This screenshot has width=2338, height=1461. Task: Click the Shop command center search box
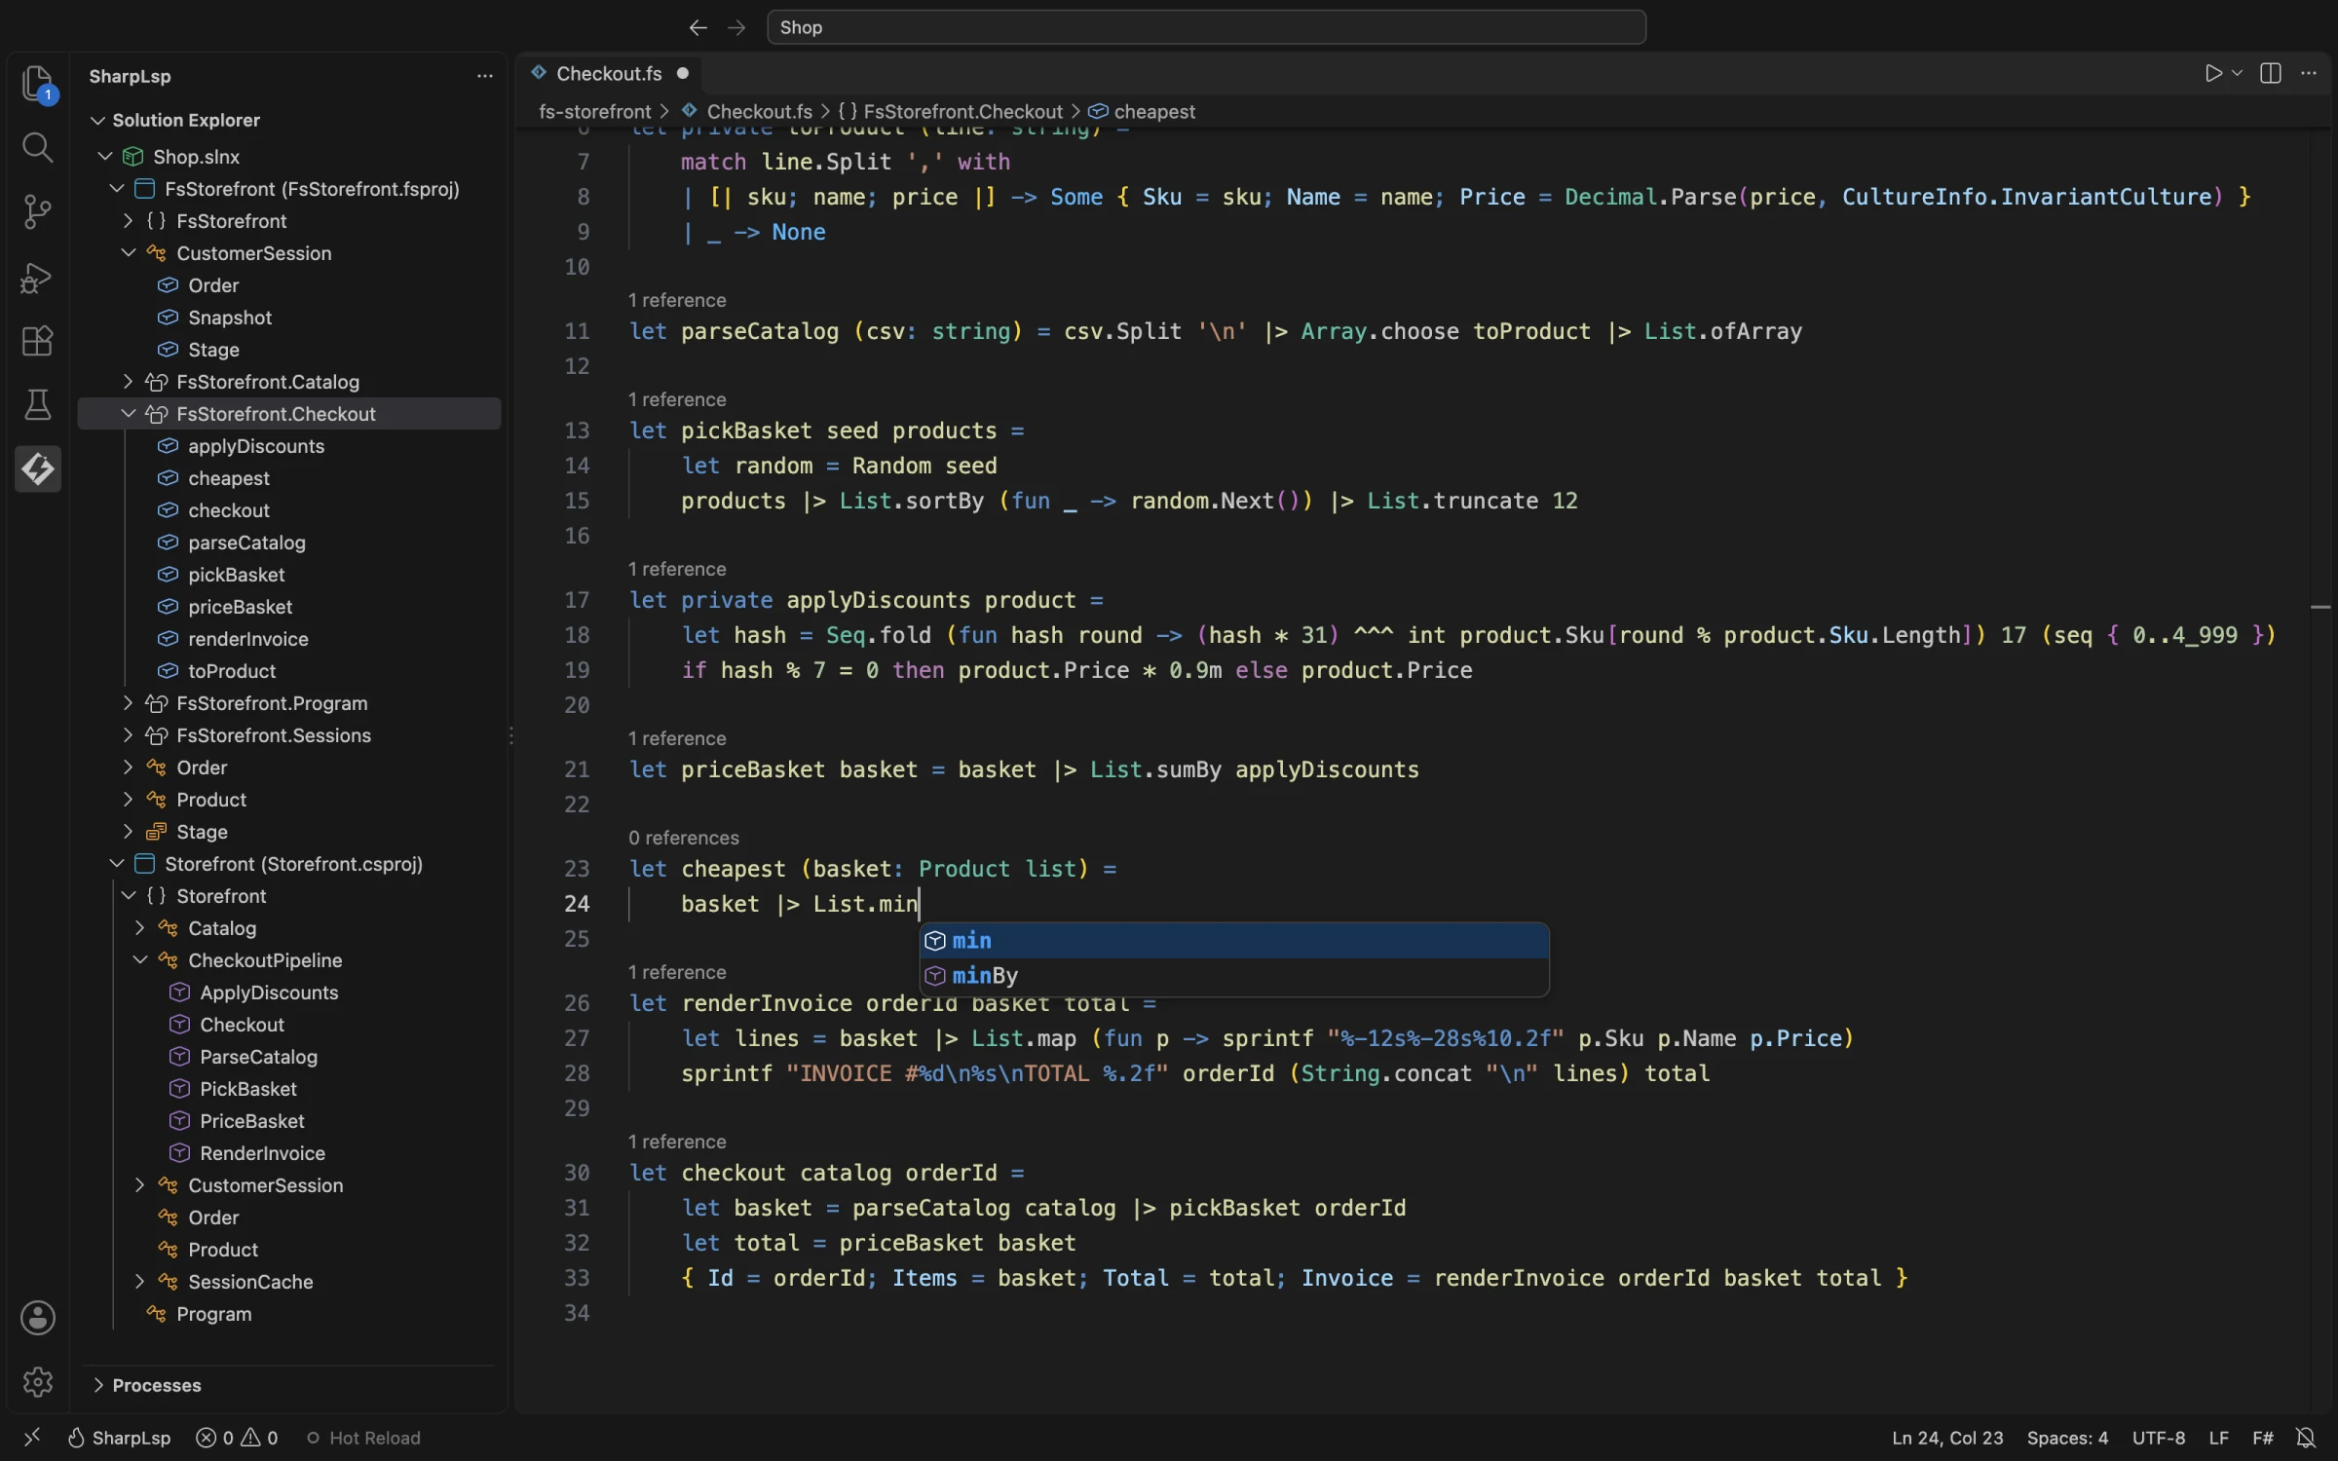pyautogui.click(x=1206, y=27)
